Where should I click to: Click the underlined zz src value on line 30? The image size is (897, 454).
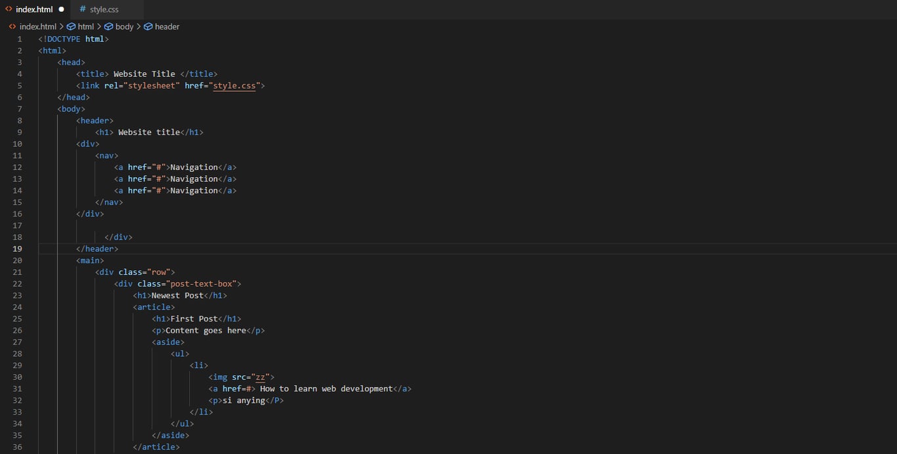(260, 377)
